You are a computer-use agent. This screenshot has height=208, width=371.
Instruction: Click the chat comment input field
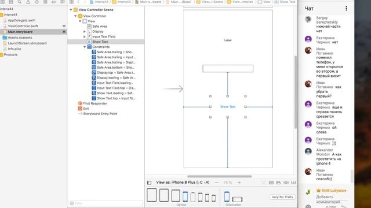coord(332,199)
